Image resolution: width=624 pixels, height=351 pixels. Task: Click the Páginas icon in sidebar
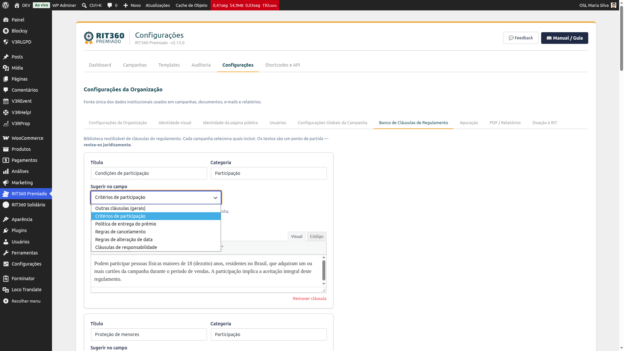6,79
